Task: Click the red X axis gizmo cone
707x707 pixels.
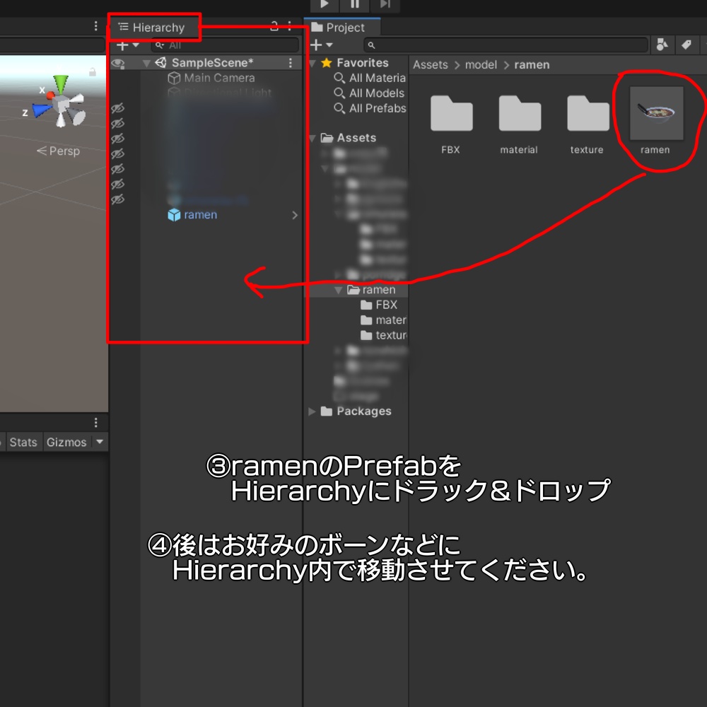Action: (x=50, y=95)
